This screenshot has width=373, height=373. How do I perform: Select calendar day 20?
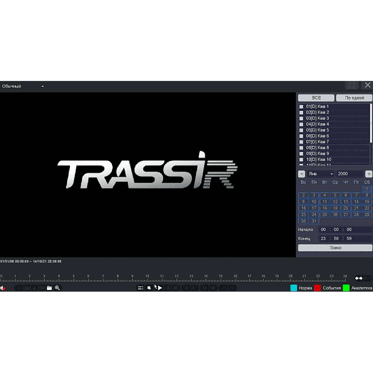[346, 208]
